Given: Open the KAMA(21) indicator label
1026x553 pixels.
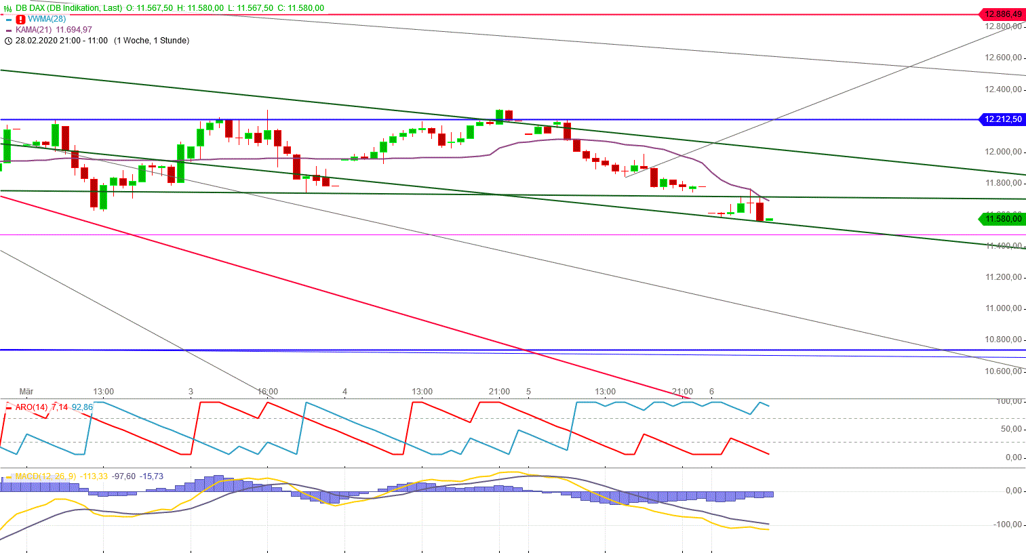Looking at the screenshot, I should [34, 30].
